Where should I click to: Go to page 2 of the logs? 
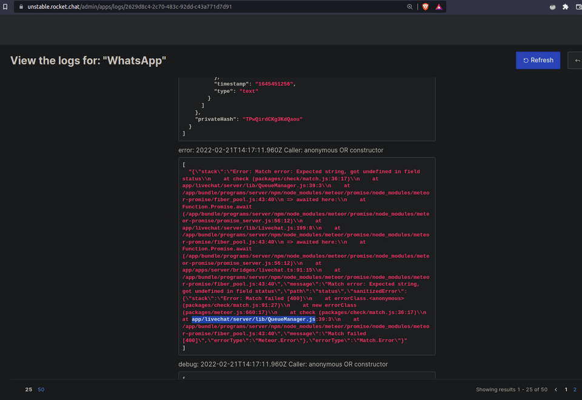pos(575,389)
